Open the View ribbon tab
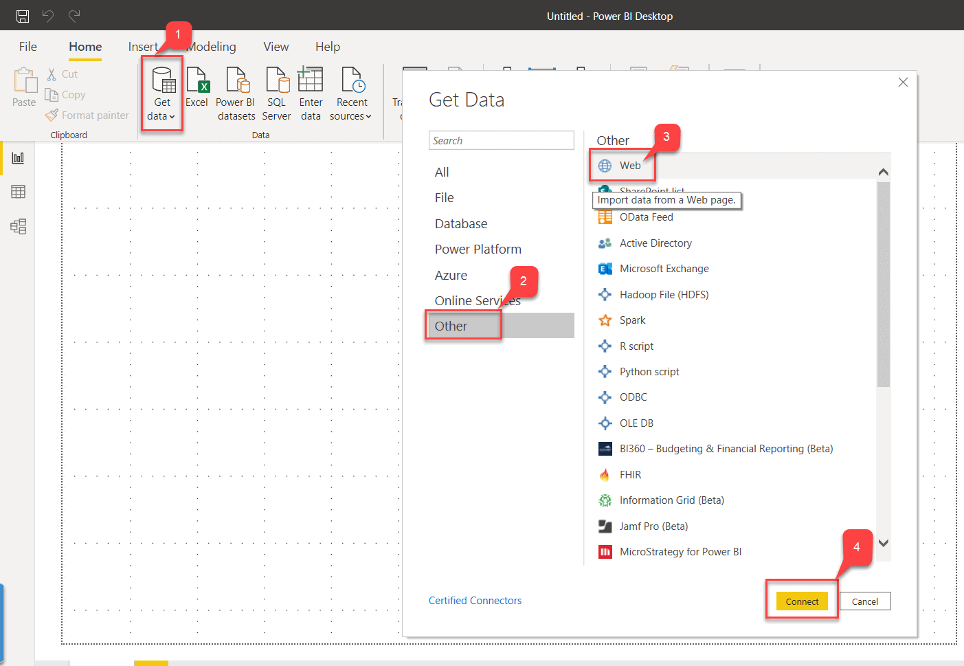The width and height of the screenshot is (964, 666). tap(276, 47)
